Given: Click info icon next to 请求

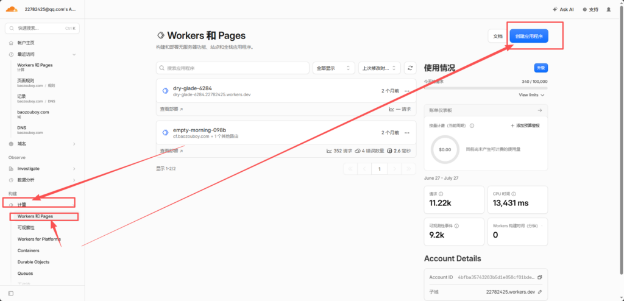Looking at the screenshot, I should pos(441,194).
